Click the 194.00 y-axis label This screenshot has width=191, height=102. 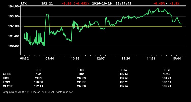point(13,6)
